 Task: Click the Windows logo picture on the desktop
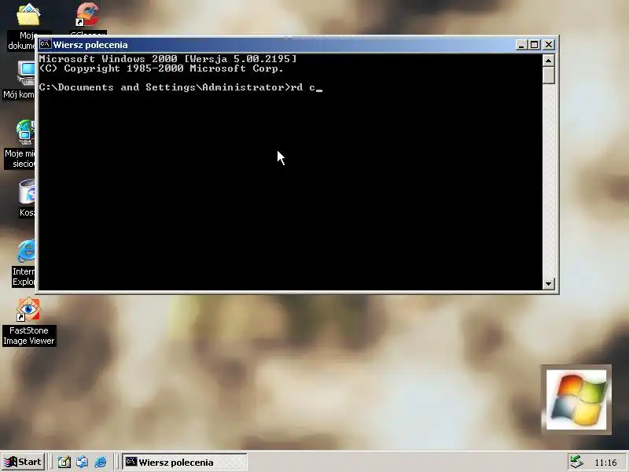click(x=576, y=400)
